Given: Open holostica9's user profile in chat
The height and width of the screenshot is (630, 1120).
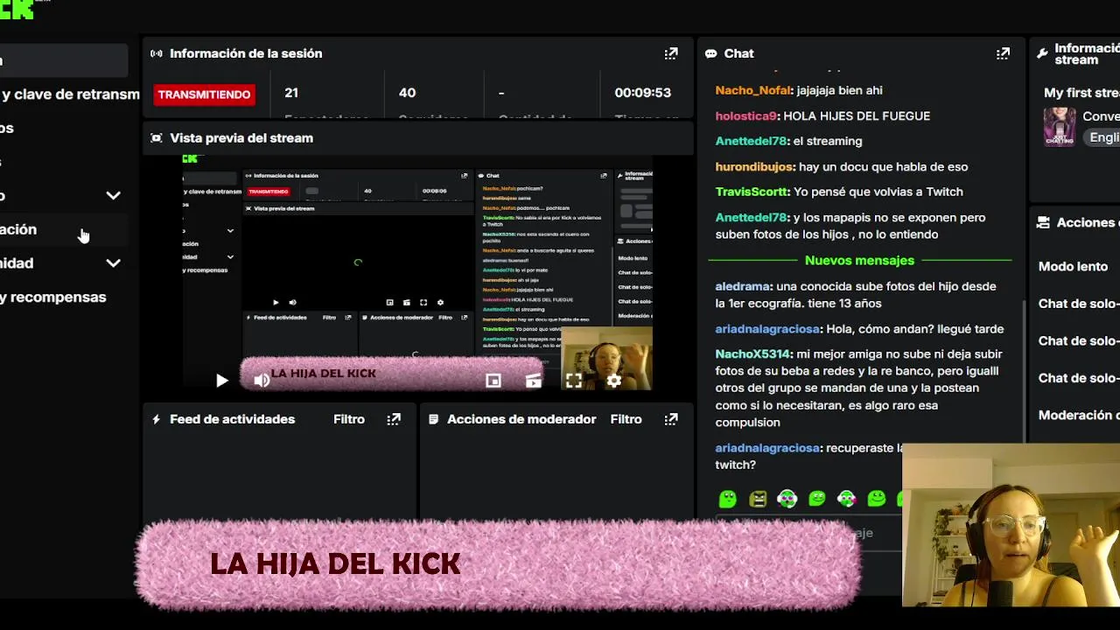Looking at the screenshot, I should click(746, 115).
